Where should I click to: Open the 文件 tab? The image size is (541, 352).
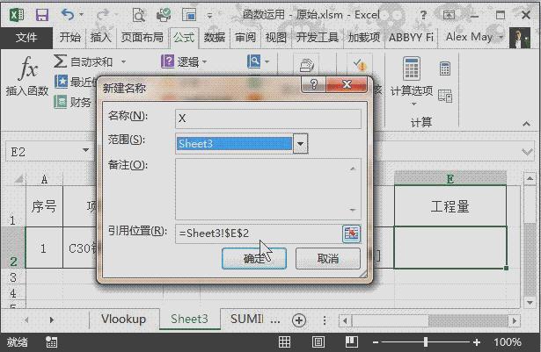[26, 37]
